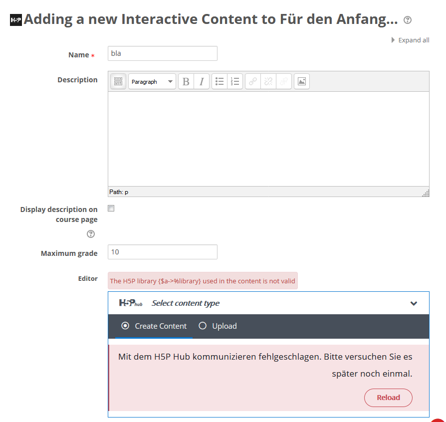Apply italic formatting in description editor
Image resolution: width=446 pixels, height=422 pixels.
(202, 81)
